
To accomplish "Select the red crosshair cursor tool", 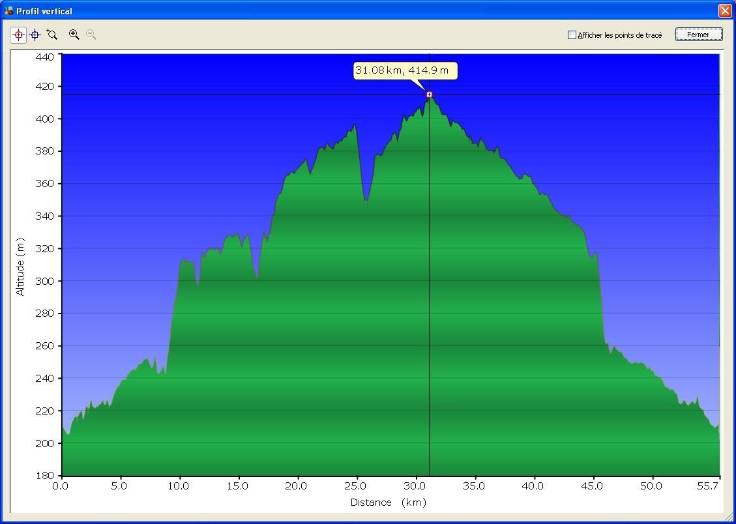I will tap(18, 35).
